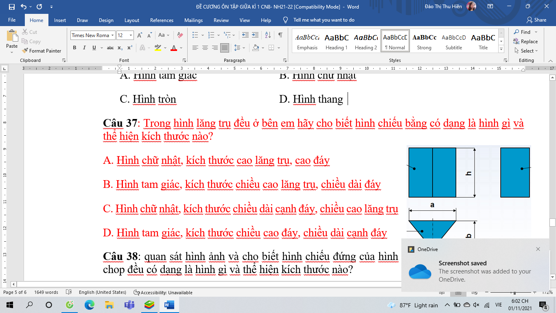Click Replace in Editing group
Screen dimensions: 556x313
click(x=525, y=42)
